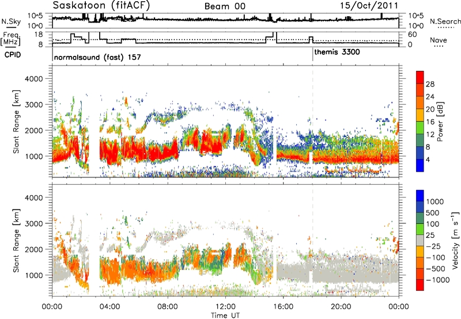Click the '60' Nave axis tick
Viewport: 461px width, 319px height.
coord(412,35)
